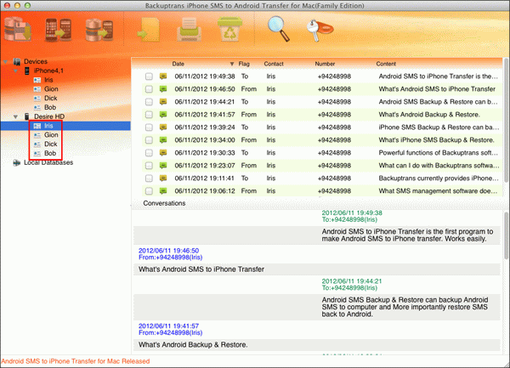Image resolution: width=510 pixels, height=368 pixels.
Task: Click contact card icon beside Bob under Desire HD
Action: [x=37, y=153]
